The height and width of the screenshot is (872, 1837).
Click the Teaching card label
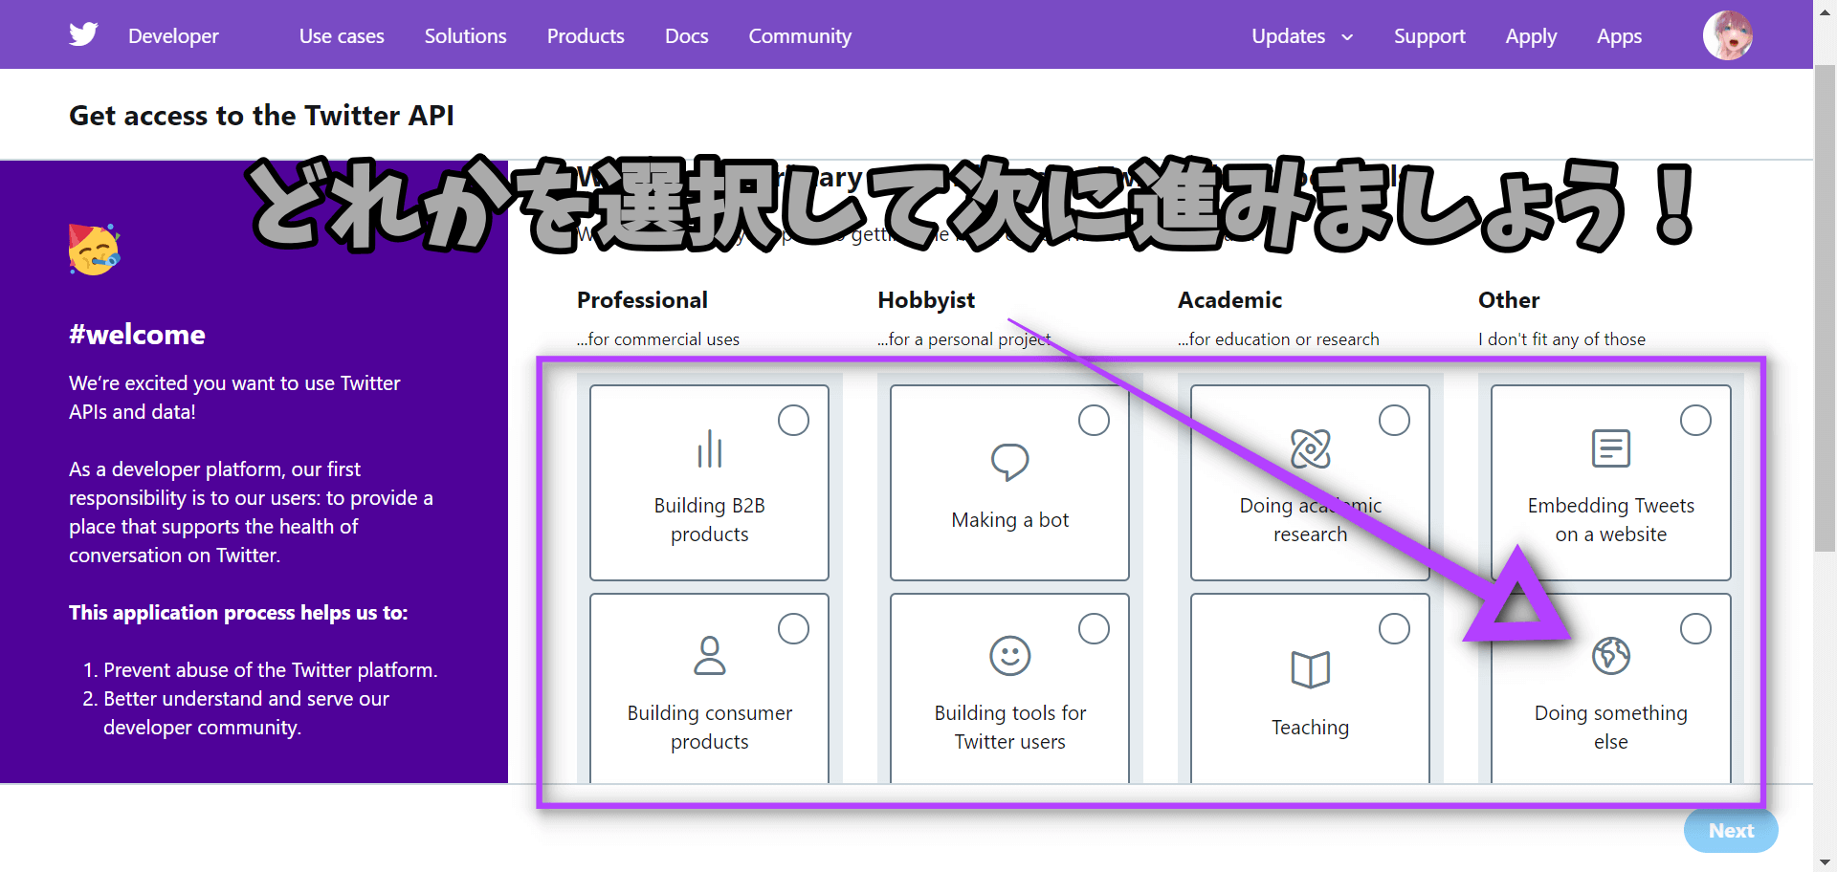pyautogui.click(x=1310, y=727)
